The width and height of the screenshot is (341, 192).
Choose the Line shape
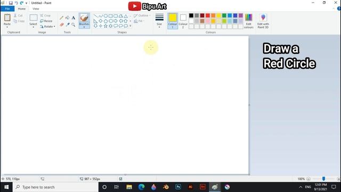95,16
